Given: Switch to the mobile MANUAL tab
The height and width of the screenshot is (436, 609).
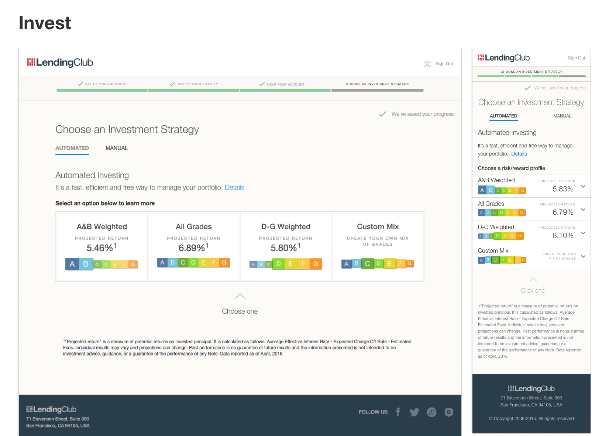Looking at the screenshot, I should (x=562, y=116).
